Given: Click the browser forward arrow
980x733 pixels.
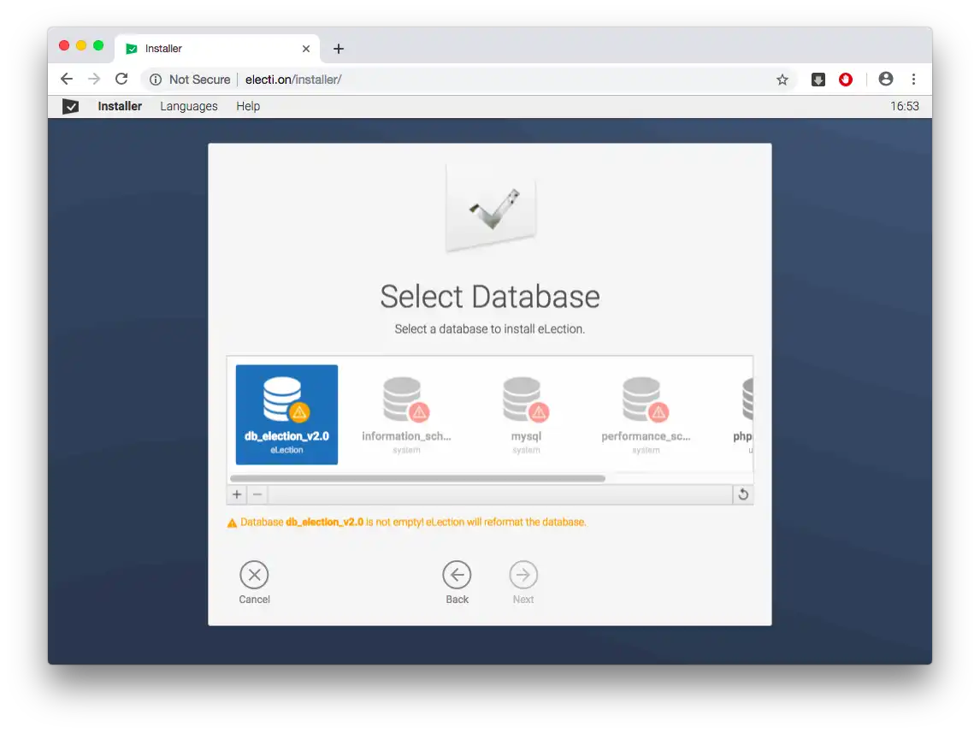Looking at the screenshot, I should tap(94, 80).
